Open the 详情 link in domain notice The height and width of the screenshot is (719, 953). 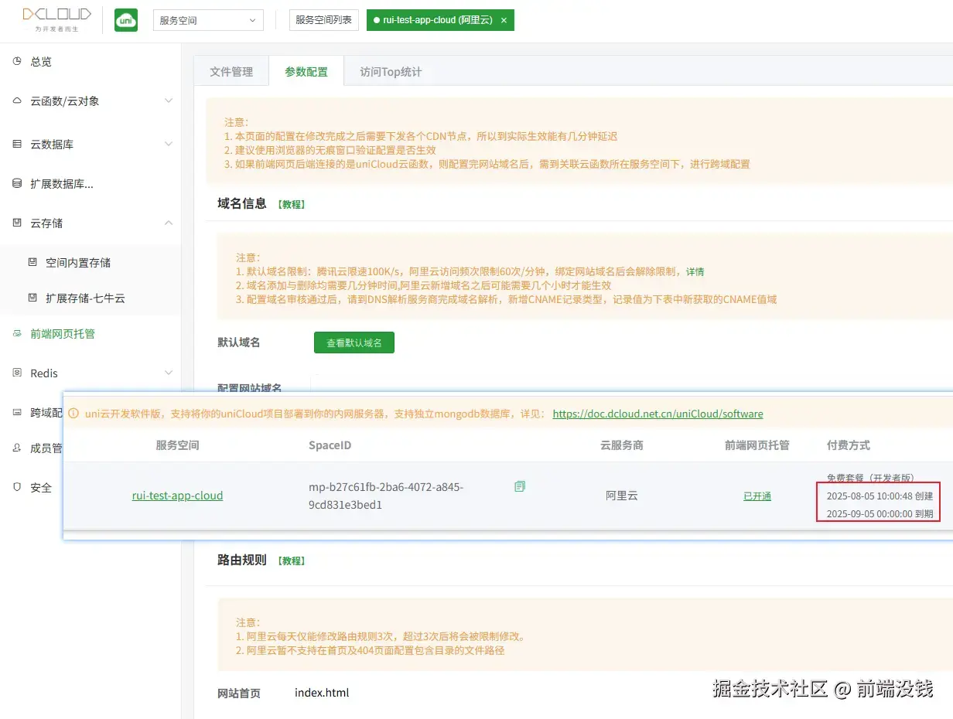coord(695,272)
